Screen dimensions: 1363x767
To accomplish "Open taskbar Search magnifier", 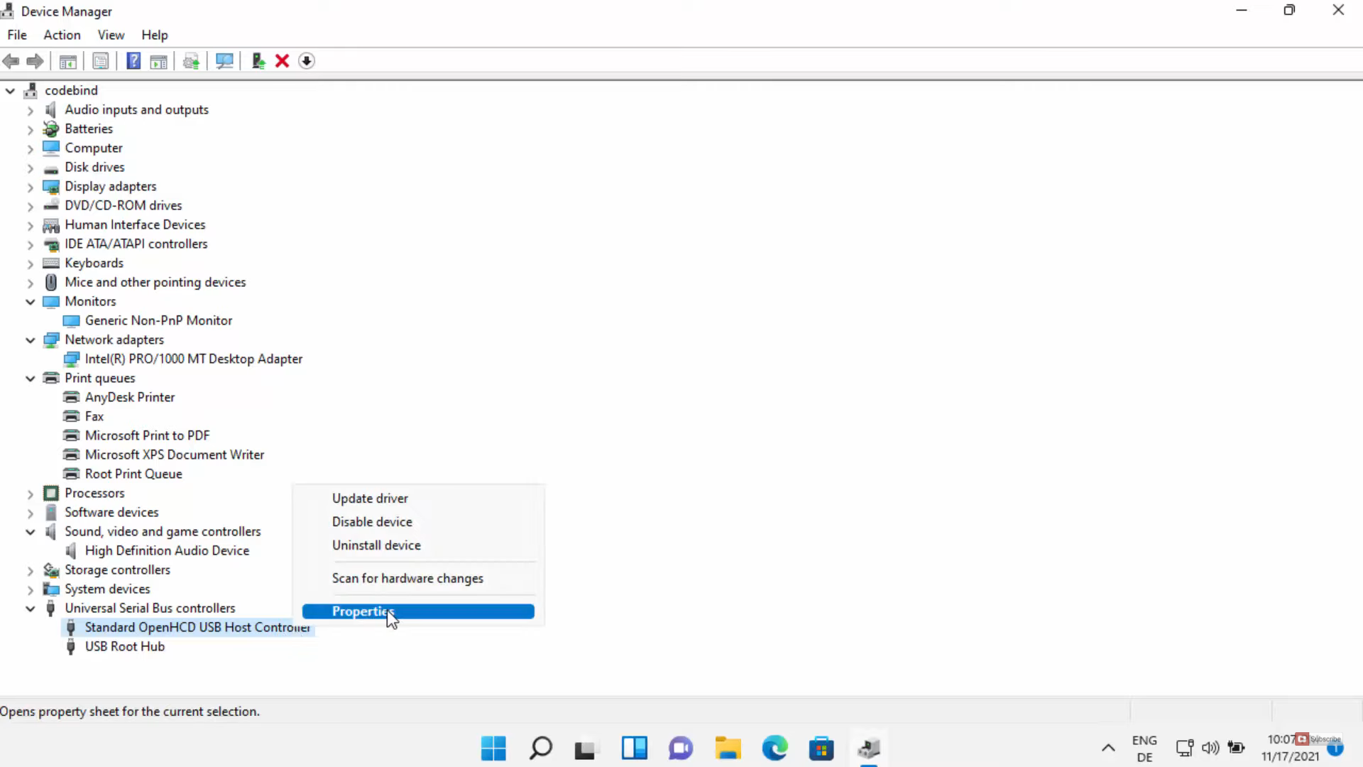I will tap(541, 748).
